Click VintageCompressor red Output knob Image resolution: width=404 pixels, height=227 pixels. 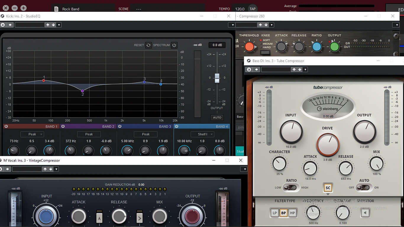click(x=192, y=216)
